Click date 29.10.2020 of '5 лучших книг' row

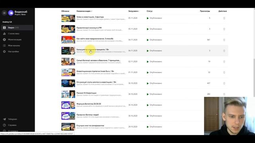(x=133, y=127)
